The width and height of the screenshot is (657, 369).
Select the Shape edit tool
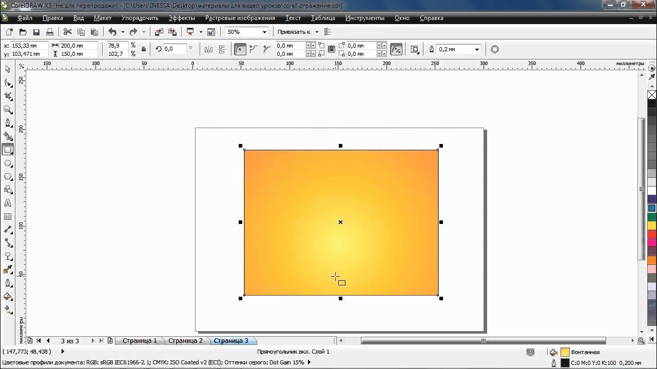click(x=8, y=83)
